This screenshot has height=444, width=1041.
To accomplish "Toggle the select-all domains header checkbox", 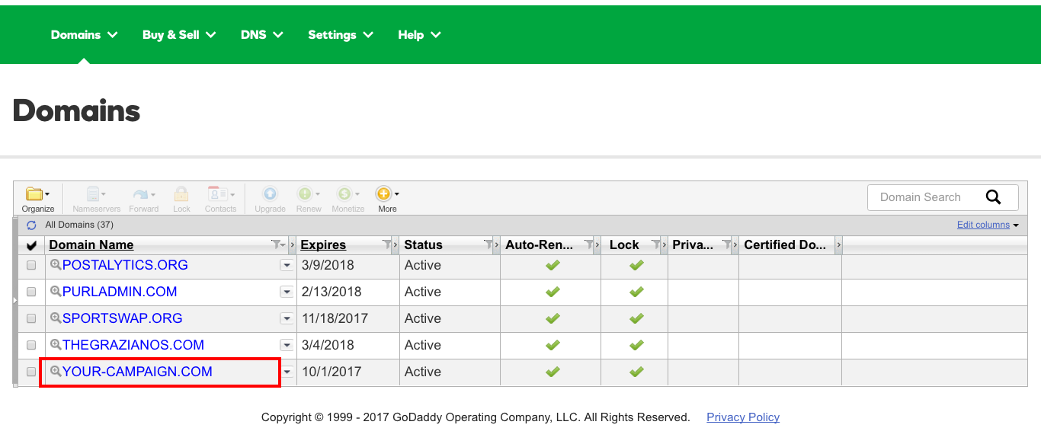I will point(31,245).
